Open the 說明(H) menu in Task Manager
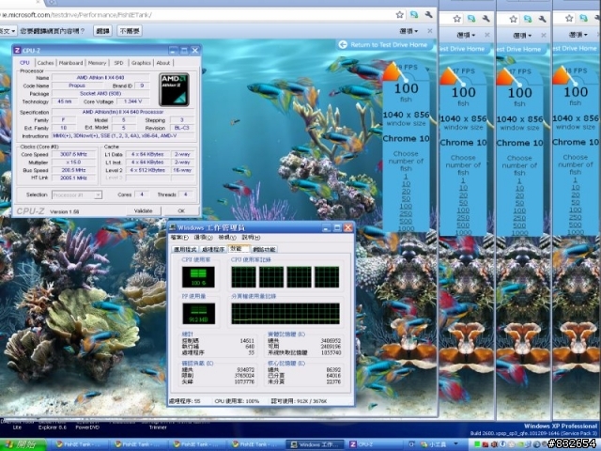 (251, 238)
